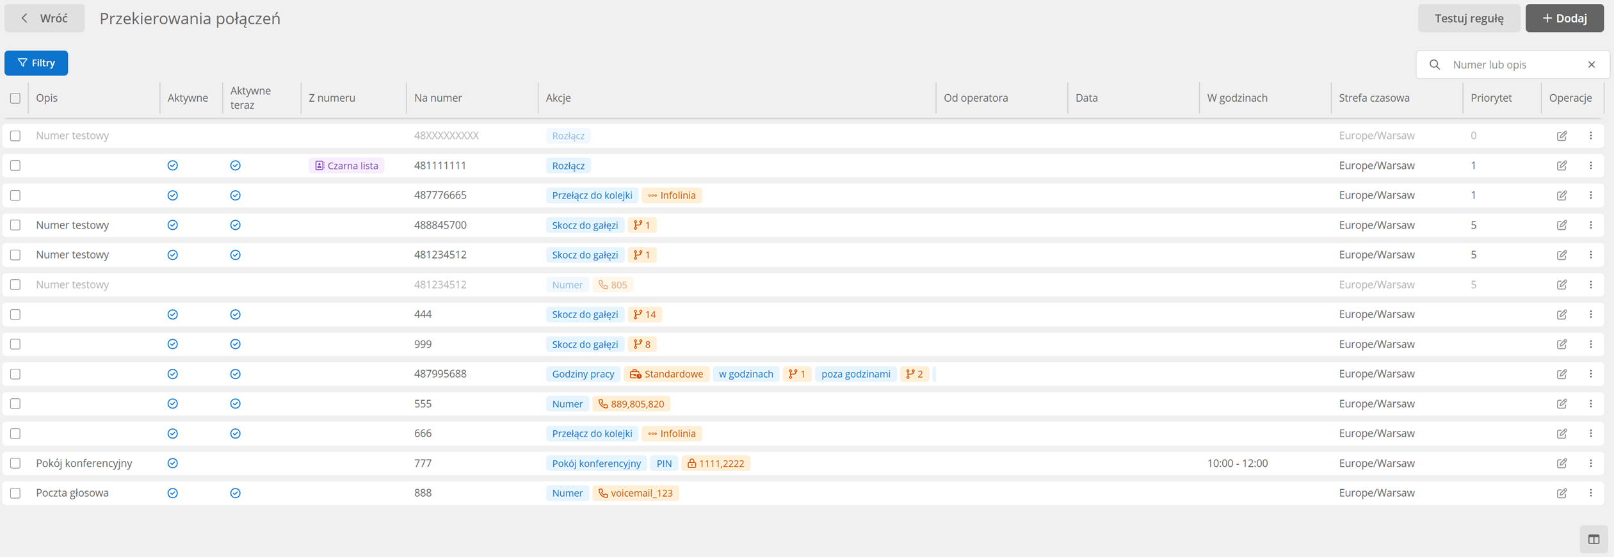Screen dimensions: 1614x557
Task: Click the Standardowe working hours tag
Action: 666,374
